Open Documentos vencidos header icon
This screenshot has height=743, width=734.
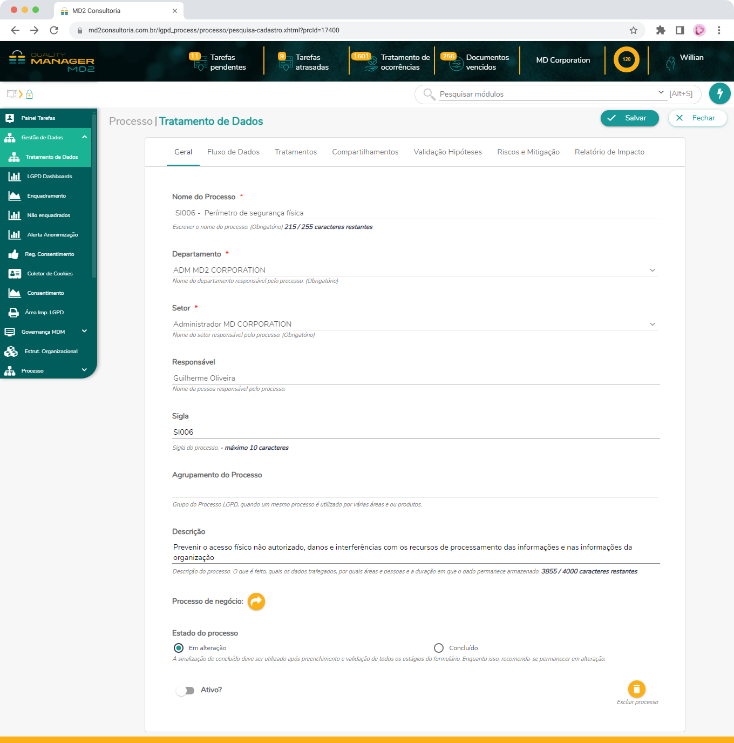[x=457, y=63]
